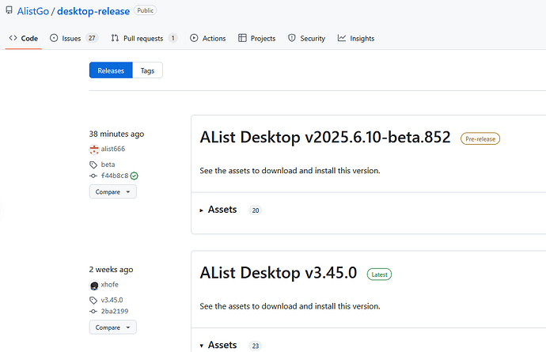Screen dimensions: 546x352
Task: Expand Assets of beta.852 release
Action: click(218, 210)
